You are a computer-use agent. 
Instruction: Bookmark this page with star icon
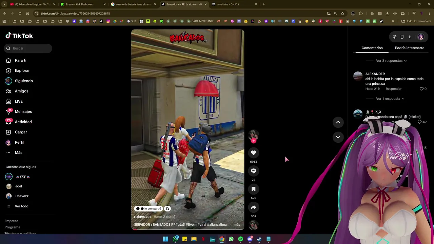point(342,13)
